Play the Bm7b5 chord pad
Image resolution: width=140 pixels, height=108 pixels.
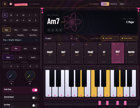click(x=131, y=53)
